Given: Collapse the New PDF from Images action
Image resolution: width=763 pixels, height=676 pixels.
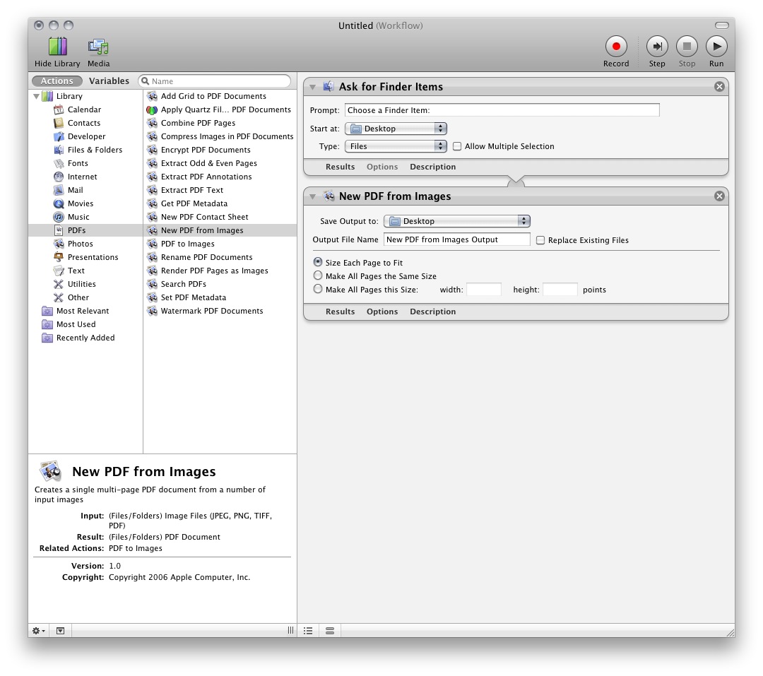Looking at the screenshot, I should point(313,196).
